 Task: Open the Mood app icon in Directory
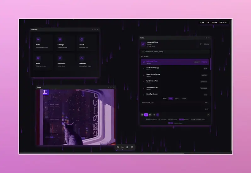click(38, 58)
